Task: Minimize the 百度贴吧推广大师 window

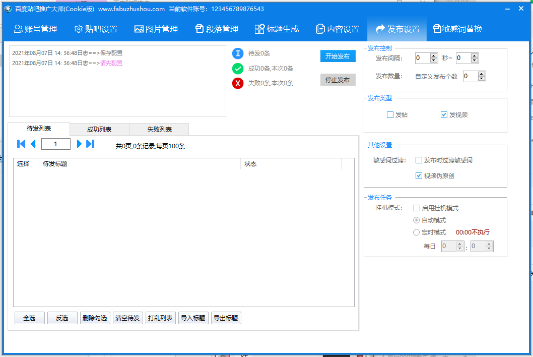Action: click(x=507, y=9)
